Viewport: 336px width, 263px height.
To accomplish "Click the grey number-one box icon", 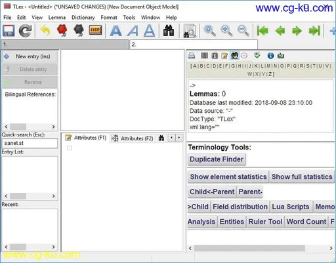I will [215, 56].
